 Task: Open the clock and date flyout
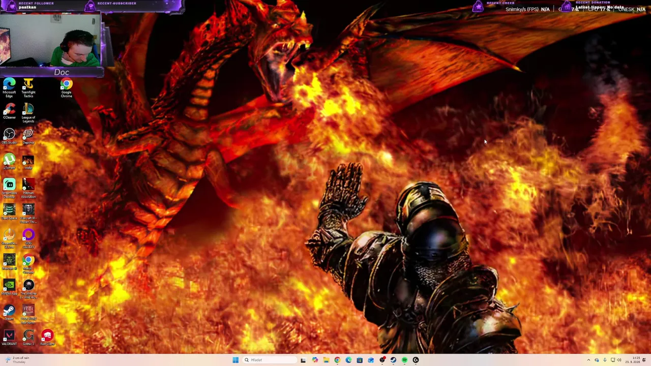(x=633, y=360)
